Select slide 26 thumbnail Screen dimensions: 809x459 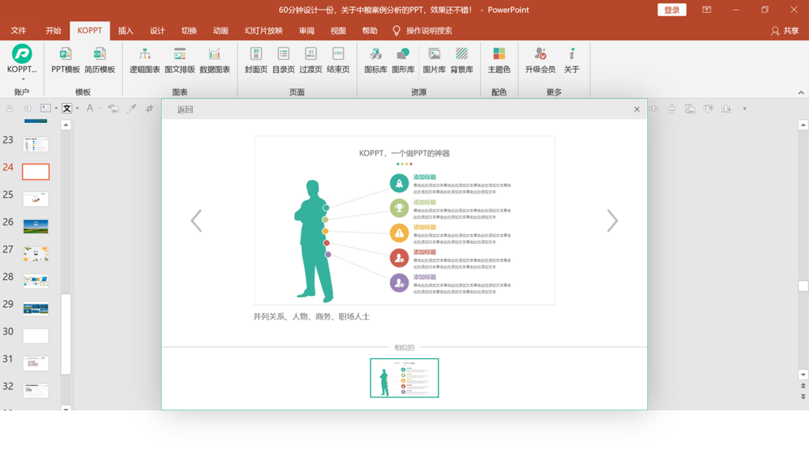point(36,226)
